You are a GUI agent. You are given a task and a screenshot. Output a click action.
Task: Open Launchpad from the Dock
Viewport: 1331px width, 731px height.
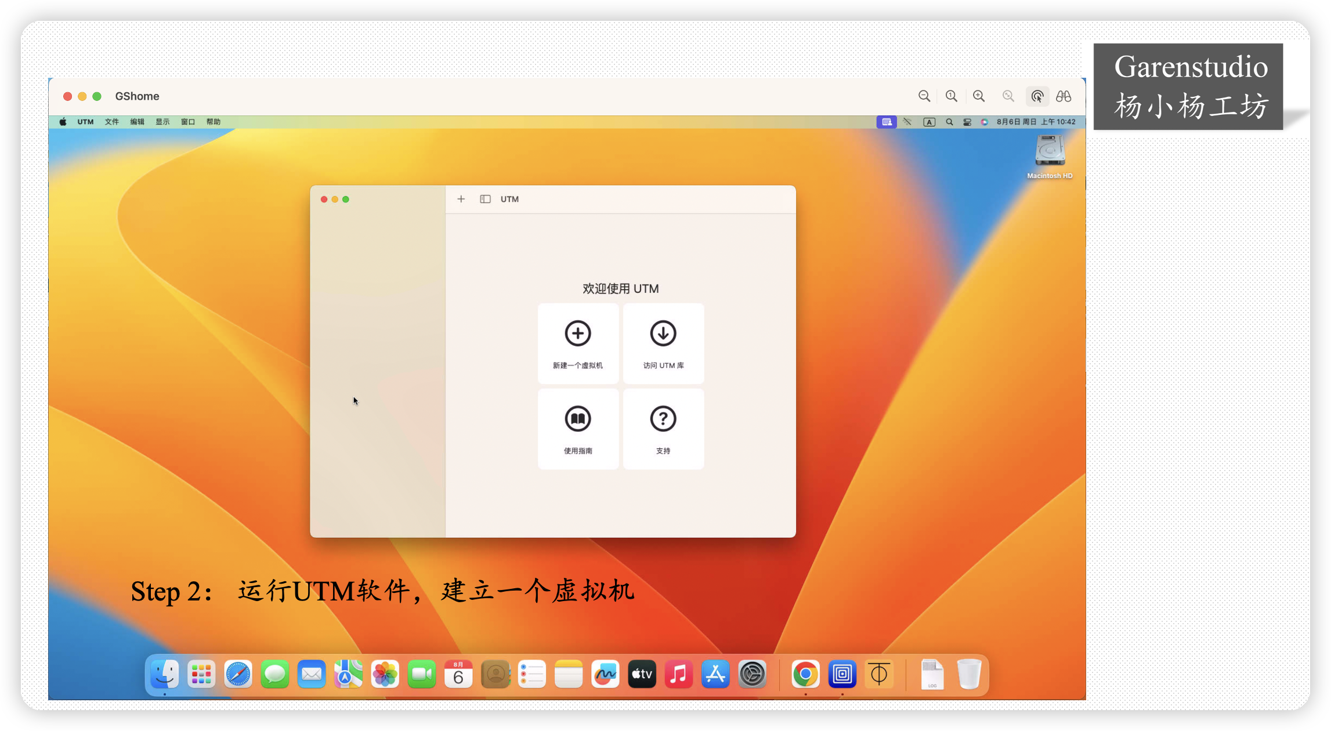[201, 674]
